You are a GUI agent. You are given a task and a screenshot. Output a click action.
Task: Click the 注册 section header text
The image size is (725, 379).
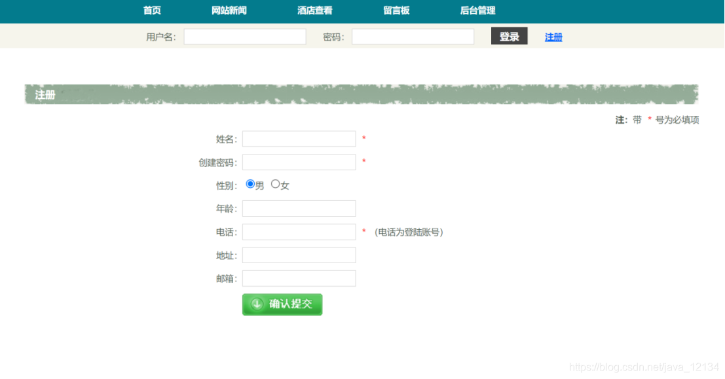[x=45, y=95]
